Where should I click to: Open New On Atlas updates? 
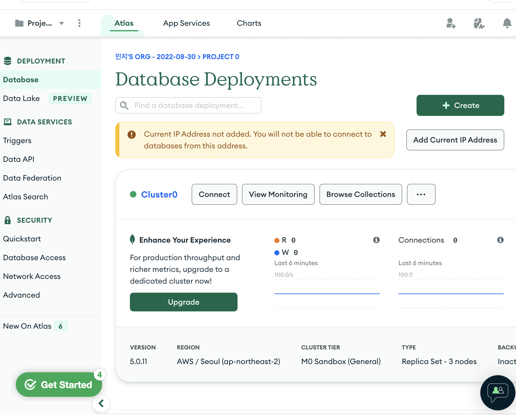pyautogui.click(x=27, y=326)
